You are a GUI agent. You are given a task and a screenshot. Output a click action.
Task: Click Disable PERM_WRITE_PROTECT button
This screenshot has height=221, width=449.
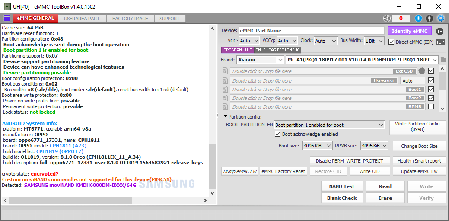click(x=350, y=161)
